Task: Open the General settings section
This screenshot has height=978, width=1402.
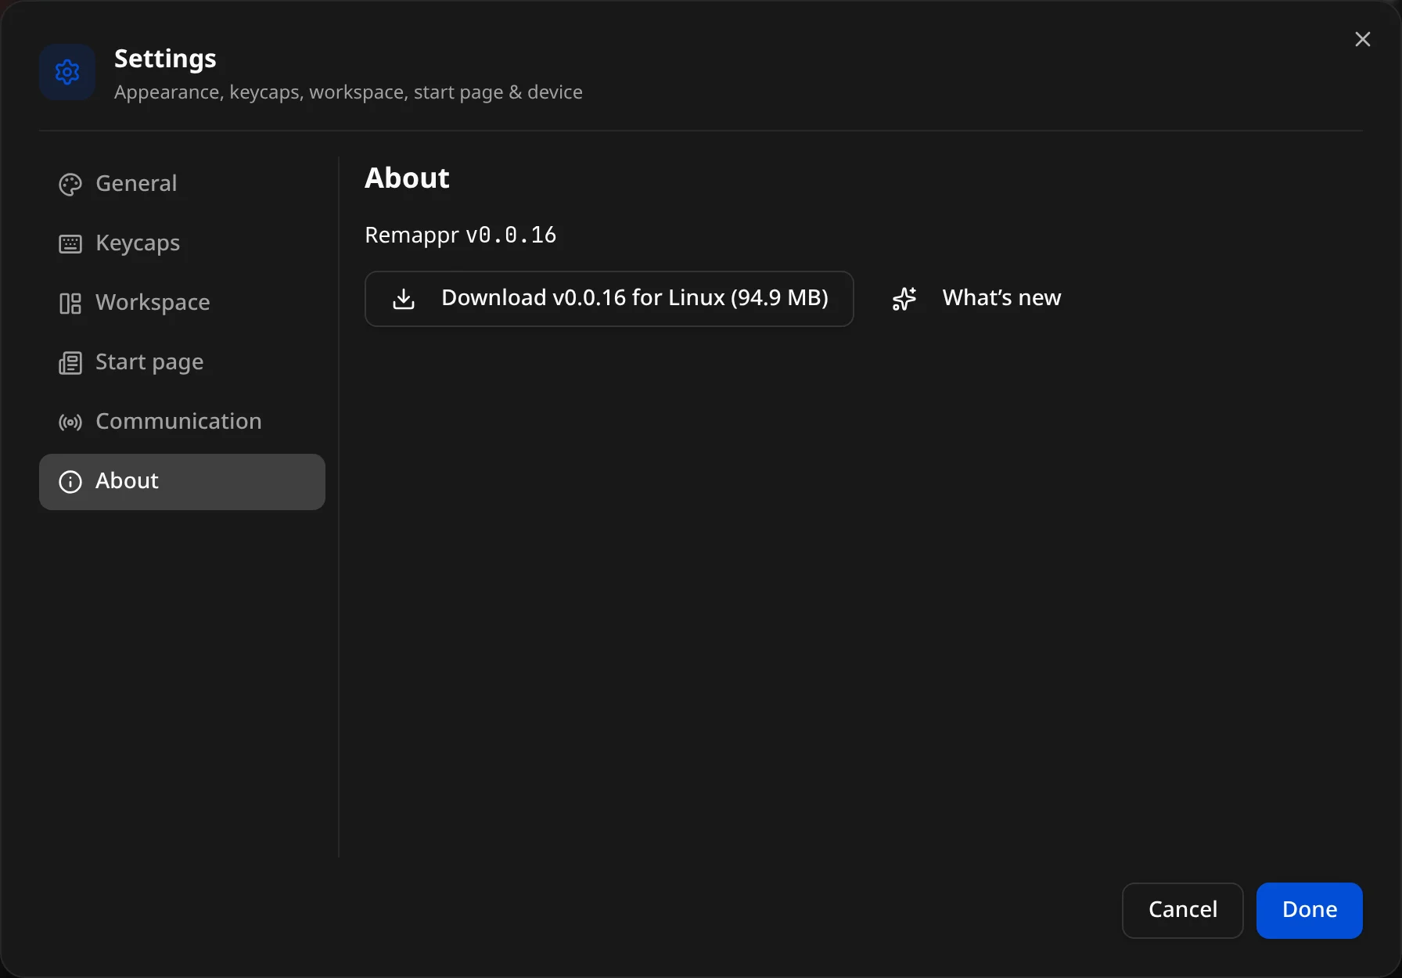Action: (x=182, y=184)
